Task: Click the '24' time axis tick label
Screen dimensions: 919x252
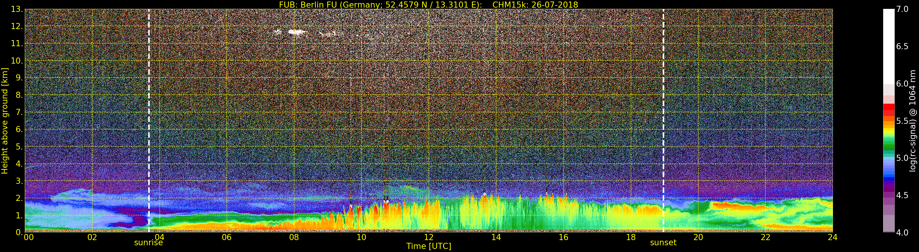Action: click(833, 237)
